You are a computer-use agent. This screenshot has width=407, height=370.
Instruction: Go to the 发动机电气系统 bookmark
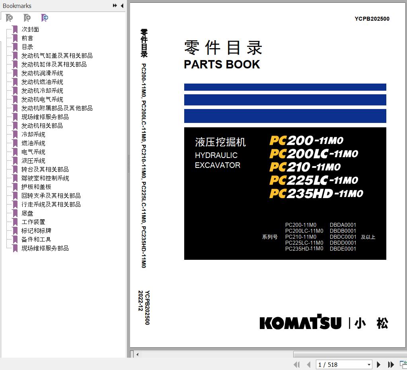[x=42, y=99]
